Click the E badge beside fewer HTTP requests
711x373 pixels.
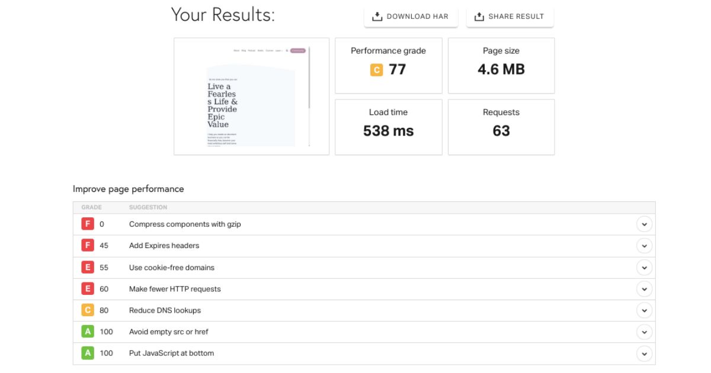click(87, 289)
